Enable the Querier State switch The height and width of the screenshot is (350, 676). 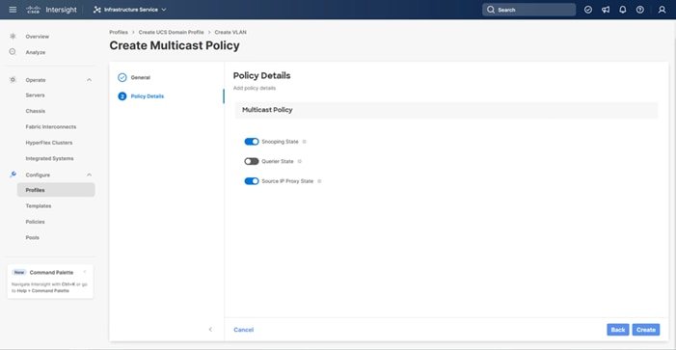(x=252, y=161)
